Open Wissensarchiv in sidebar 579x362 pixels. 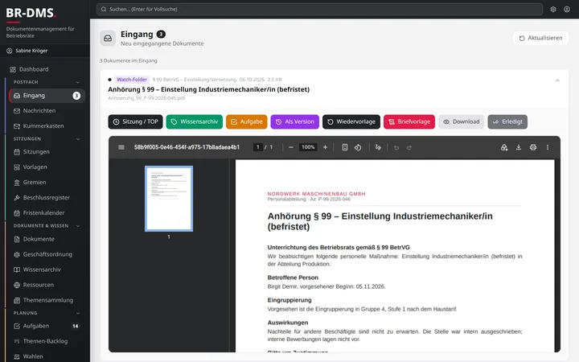pyautogui.click(x=47, y=269)
